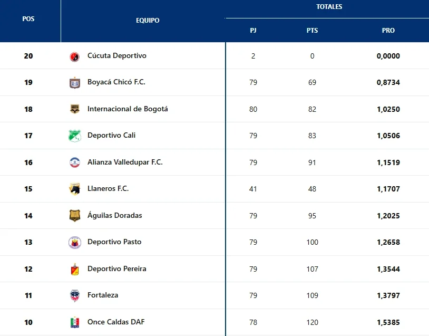Select the Deportivo Cali green crest
The image size is (429, 336).
(75, 136)
